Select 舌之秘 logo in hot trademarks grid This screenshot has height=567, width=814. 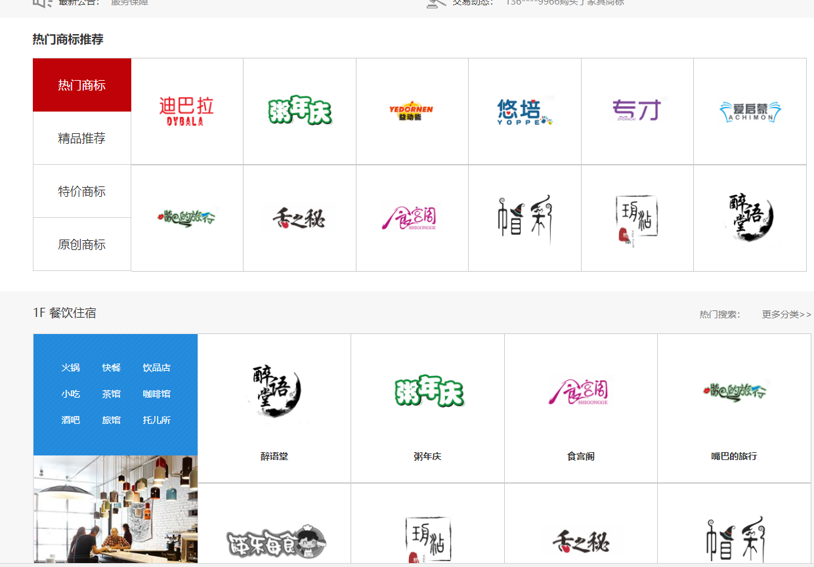click(300, 217)
